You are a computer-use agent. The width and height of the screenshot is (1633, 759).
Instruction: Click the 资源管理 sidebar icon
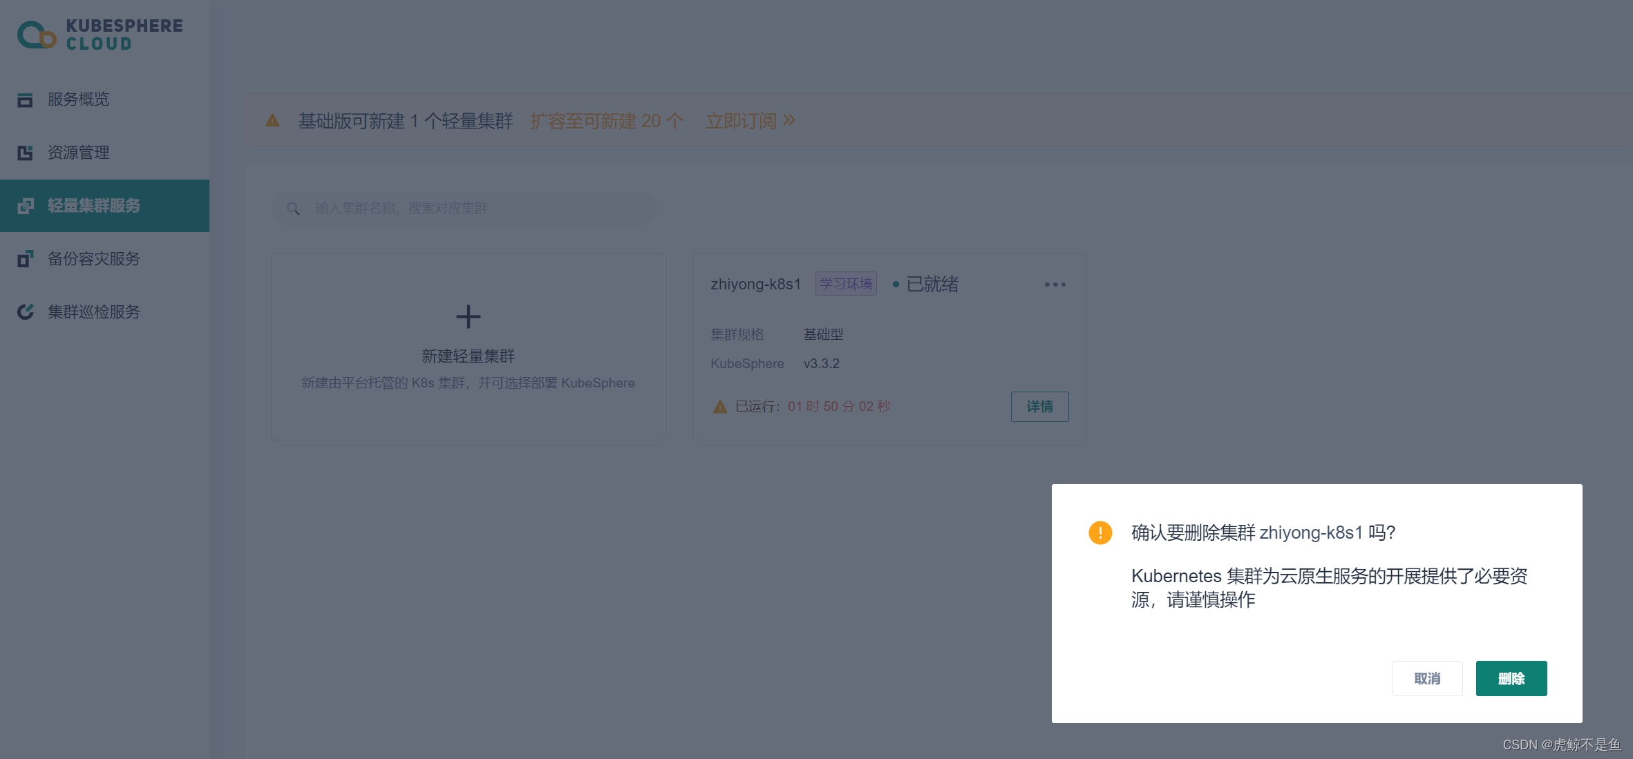pos(26,153)
